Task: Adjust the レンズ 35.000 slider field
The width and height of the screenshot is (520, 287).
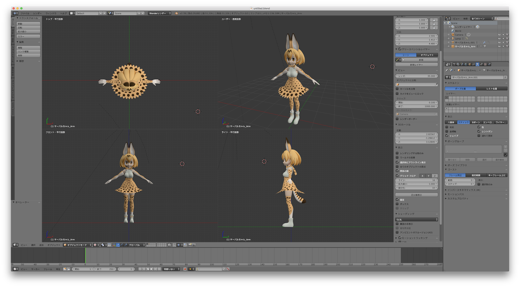Action: [x=417, y=76]
